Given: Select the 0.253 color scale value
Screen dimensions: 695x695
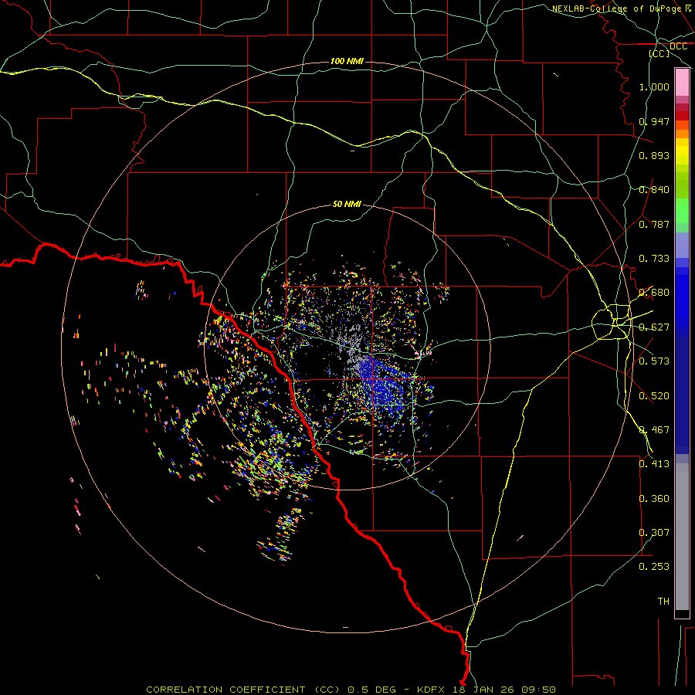Looking at the screenshot, I should [654, 567].
